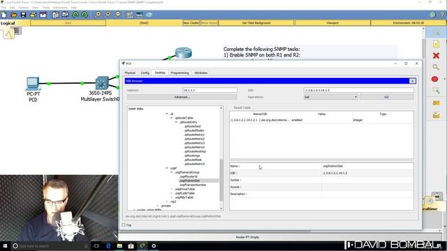447x251 pixels.
Task: Collapse the .ip tree node
Action: coord(167,114)
